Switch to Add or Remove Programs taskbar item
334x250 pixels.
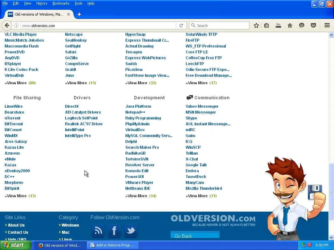[113, 245]
